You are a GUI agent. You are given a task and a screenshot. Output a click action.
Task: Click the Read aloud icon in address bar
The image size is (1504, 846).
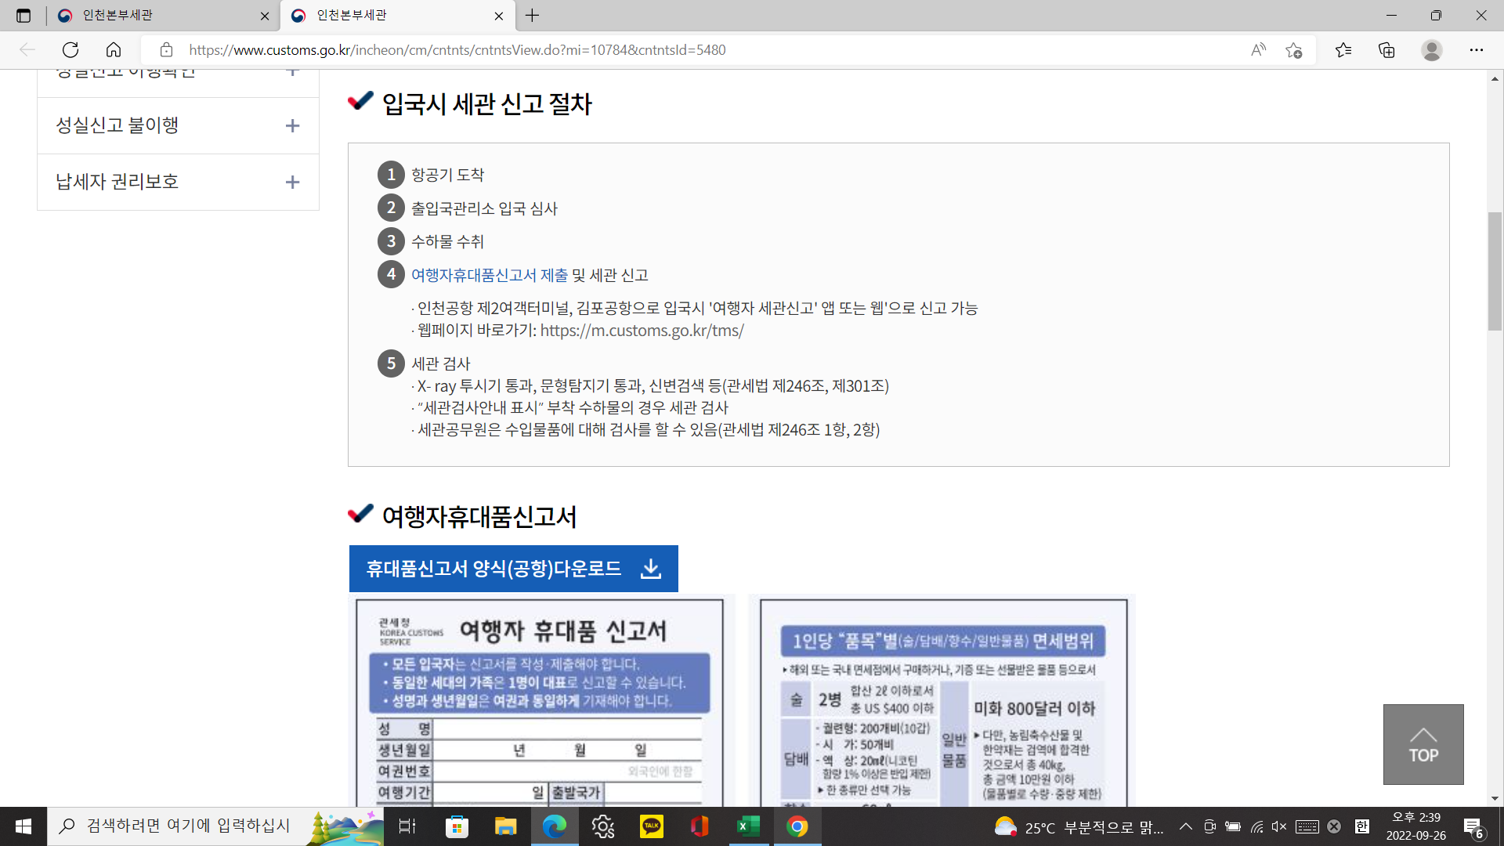click(1258, 50)
